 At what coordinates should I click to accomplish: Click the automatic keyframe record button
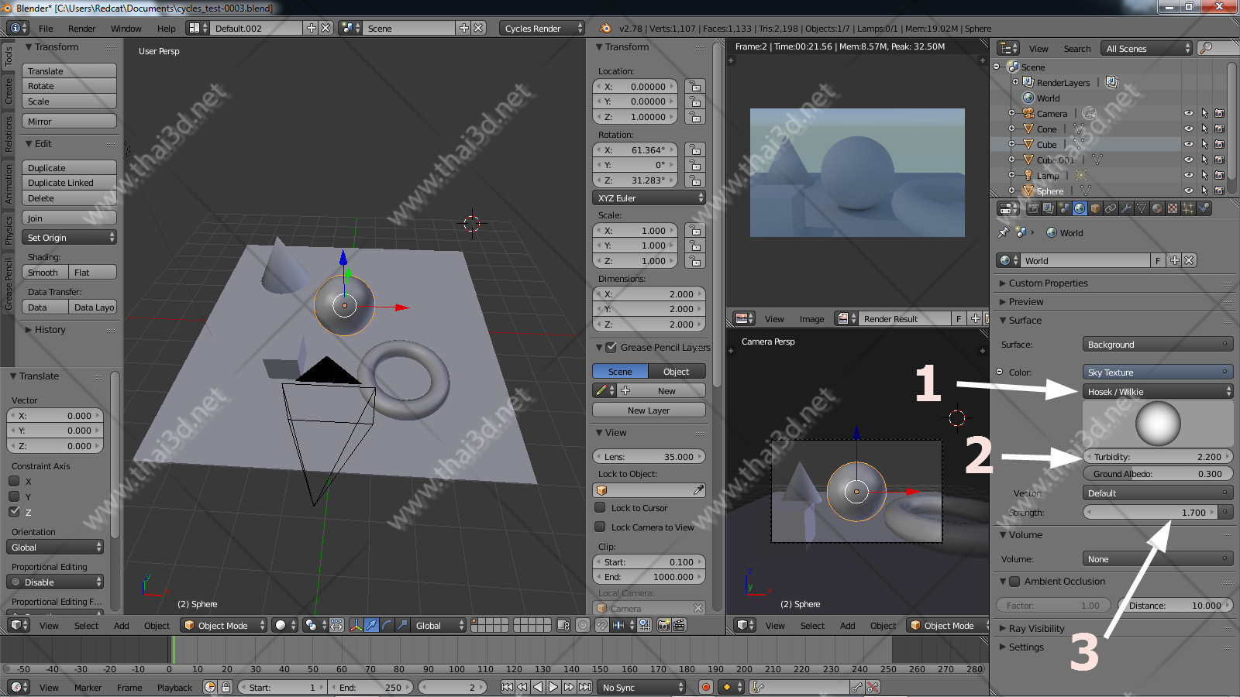click(x=705, y=687)
